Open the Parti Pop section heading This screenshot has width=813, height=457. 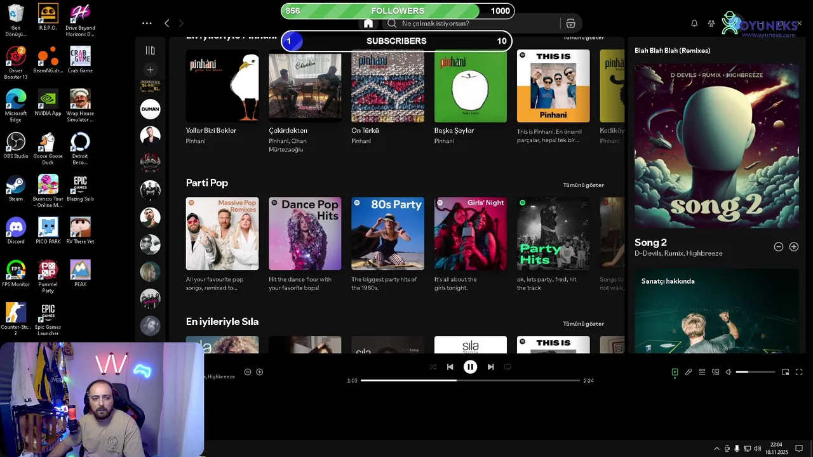206,183
